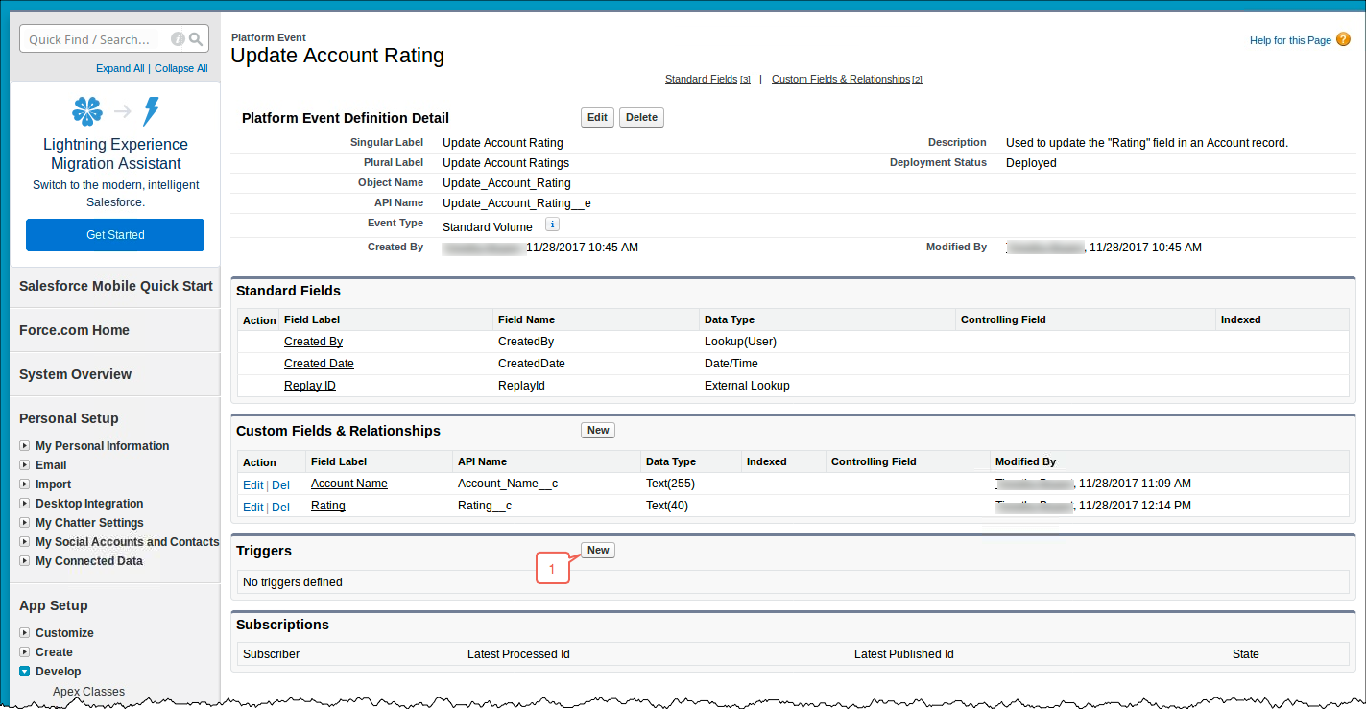
Task: Click the Deployed deployment status value
Action: coord(1031,163)
